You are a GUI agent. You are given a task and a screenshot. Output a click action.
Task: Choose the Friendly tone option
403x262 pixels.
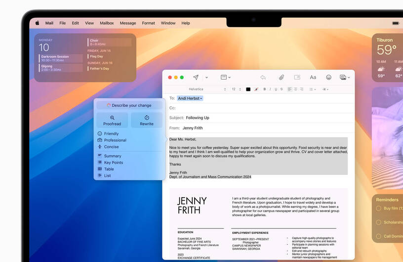click(111, 133)
